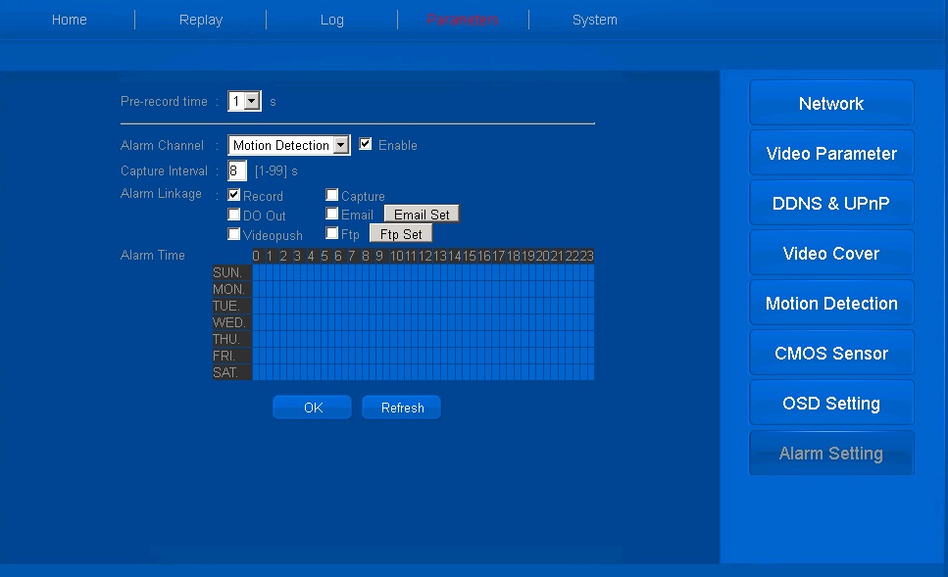Switch to the Replay tab
Viewport: 948px width, 577px height.
tap(201, 20)
